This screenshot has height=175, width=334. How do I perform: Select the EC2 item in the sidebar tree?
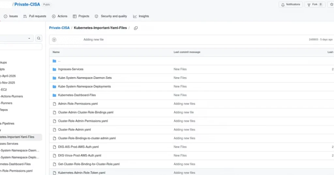coord(3,90)
